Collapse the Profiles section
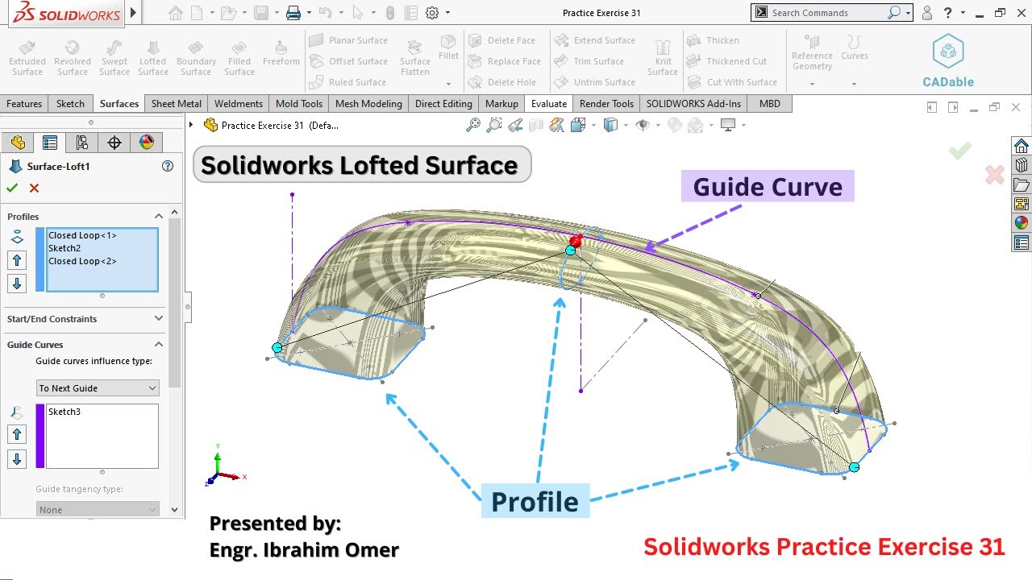This screenshot has width=1032, height=580. pyautogui.click(x=159, y=216)
